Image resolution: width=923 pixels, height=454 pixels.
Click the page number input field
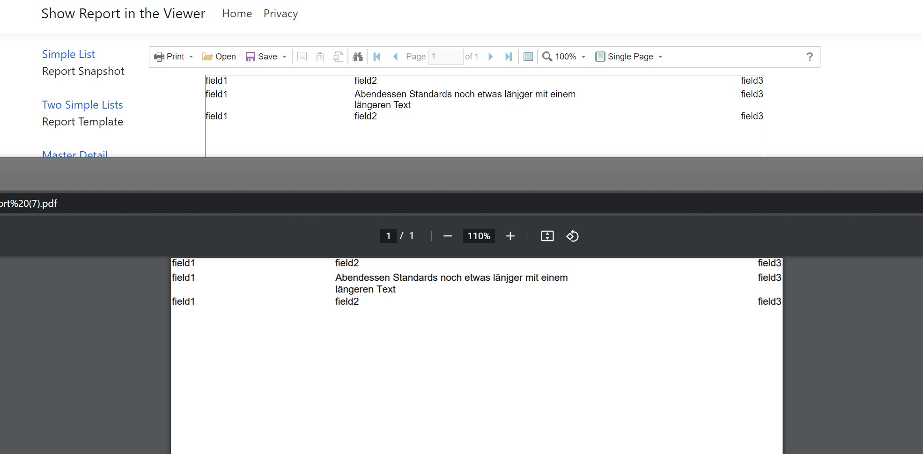(x=445, y=57)
